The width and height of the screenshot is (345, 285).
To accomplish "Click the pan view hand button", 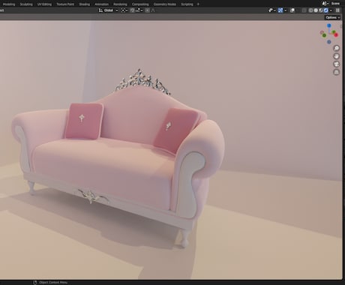I will pyautogui.click(x=337, y=56).
